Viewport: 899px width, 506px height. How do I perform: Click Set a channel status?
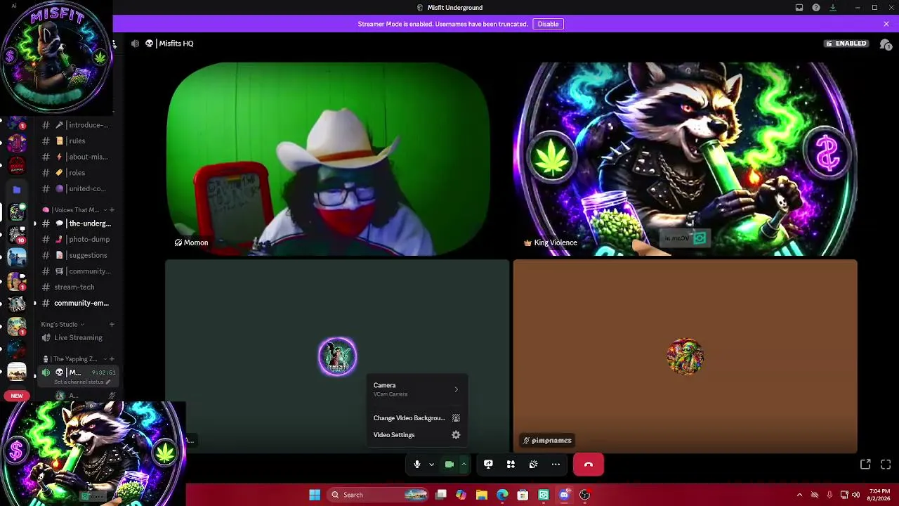(x=82, y=382)
